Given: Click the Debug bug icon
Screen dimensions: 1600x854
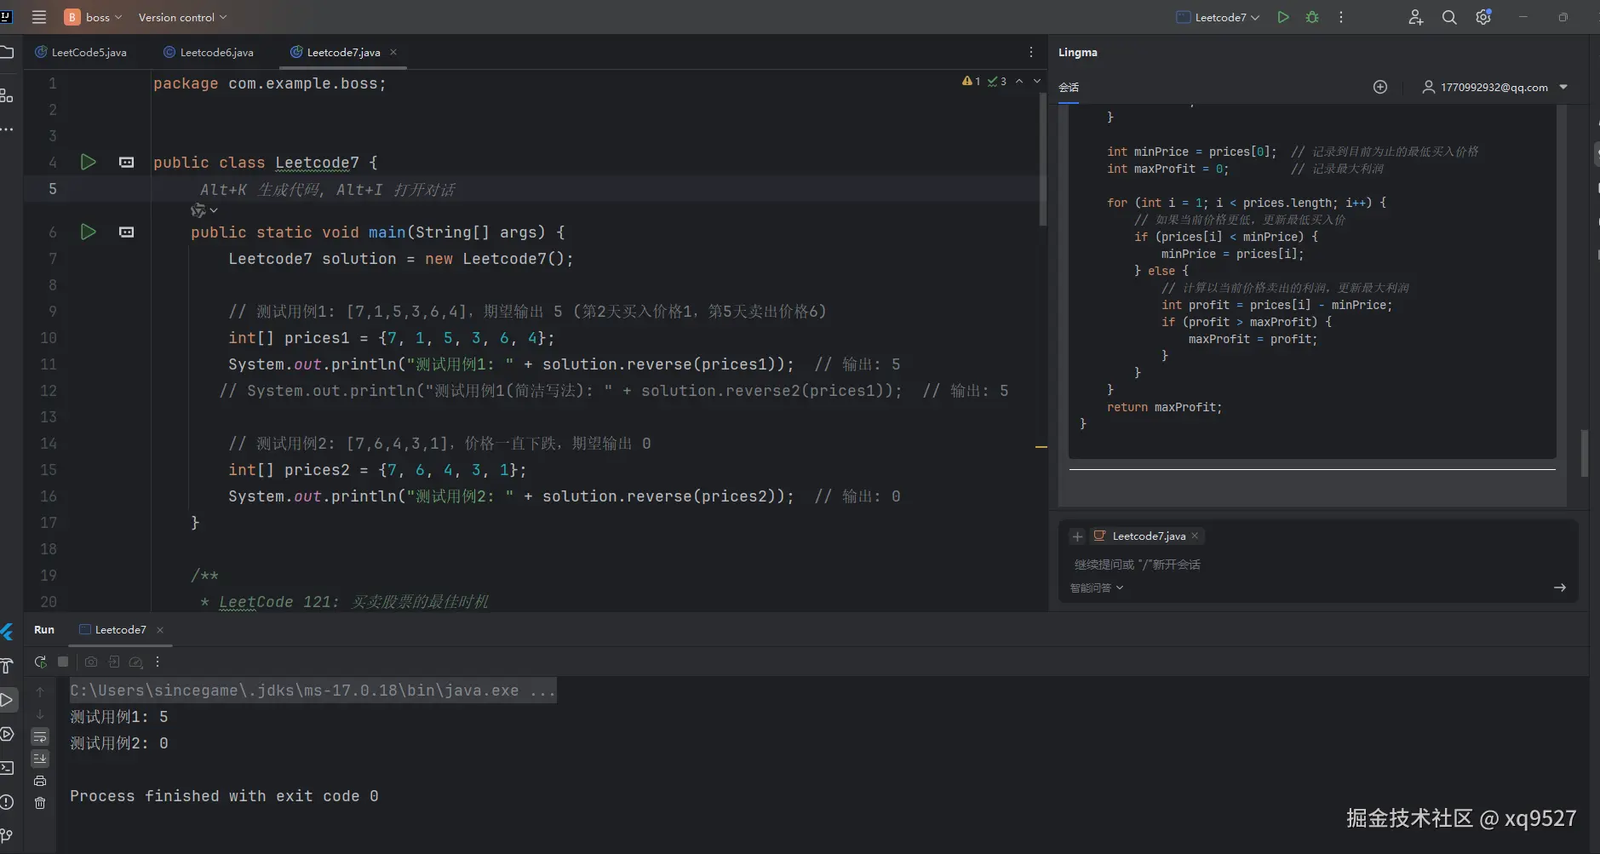Looking at the screenshot, I should point(1311,17).
